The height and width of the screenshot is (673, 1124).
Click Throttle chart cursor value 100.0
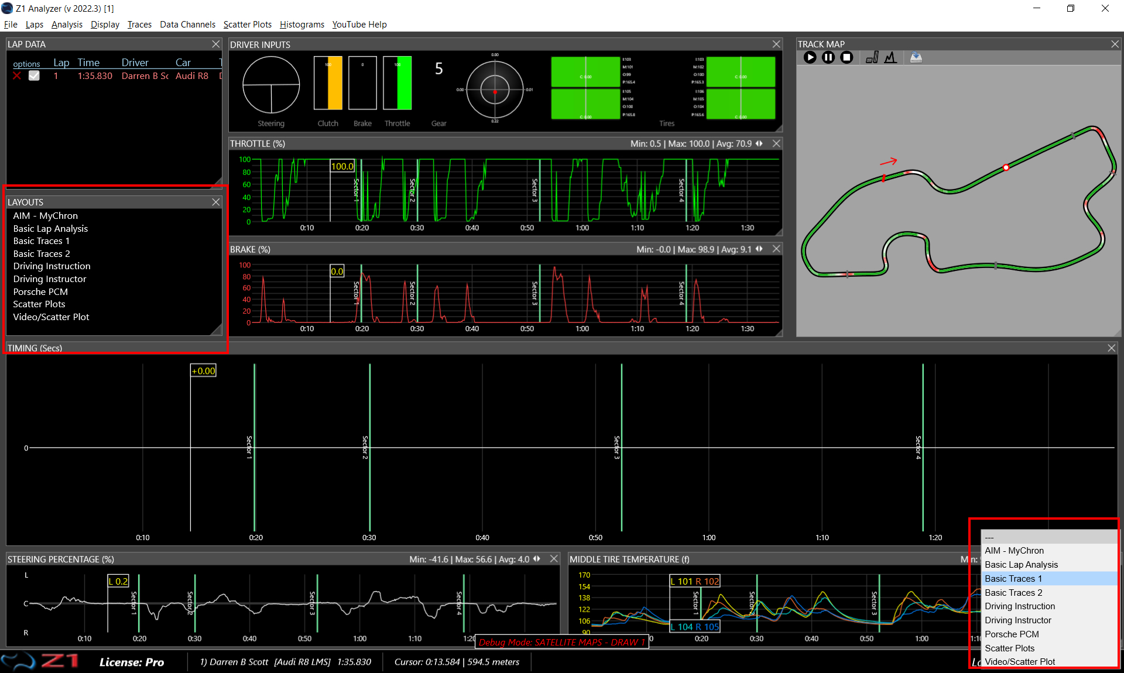point(342,166)
